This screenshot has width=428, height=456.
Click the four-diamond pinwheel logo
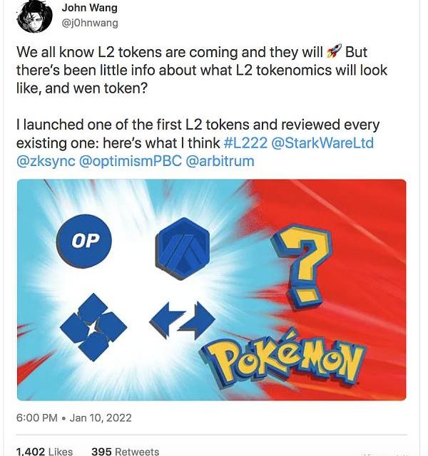[x=93, y=325]
